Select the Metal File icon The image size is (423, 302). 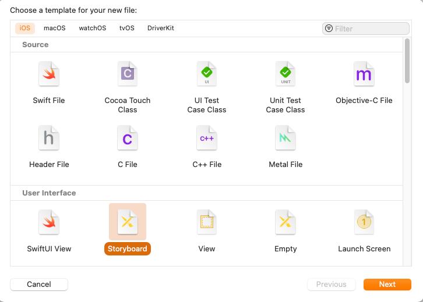coord(285,138)
